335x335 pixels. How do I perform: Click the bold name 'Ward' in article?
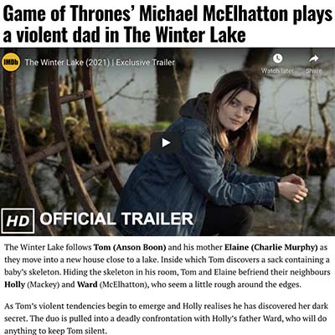pyautogui.click(x=87, y=285)
